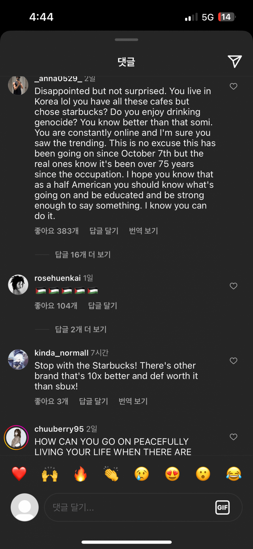253x549 pixels.
Task: Tap the comment text input field
Action: [x=126, y=507]
